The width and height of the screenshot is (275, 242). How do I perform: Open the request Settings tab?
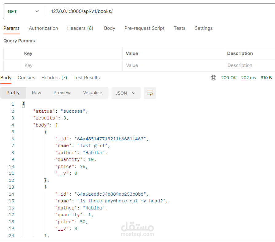(204, 28)
